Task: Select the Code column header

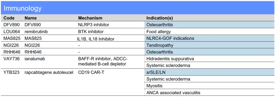Action: point(9,18)
